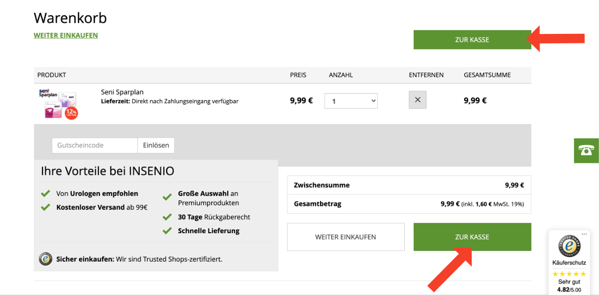Click the Sehr gut 4.82/5.00 rating text
This screenshot has width=599, height=295.
(x=569, y=286)
